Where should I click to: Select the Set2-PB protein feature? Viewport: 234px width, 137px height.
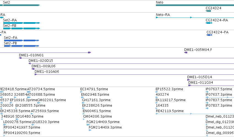coord(21,46)
